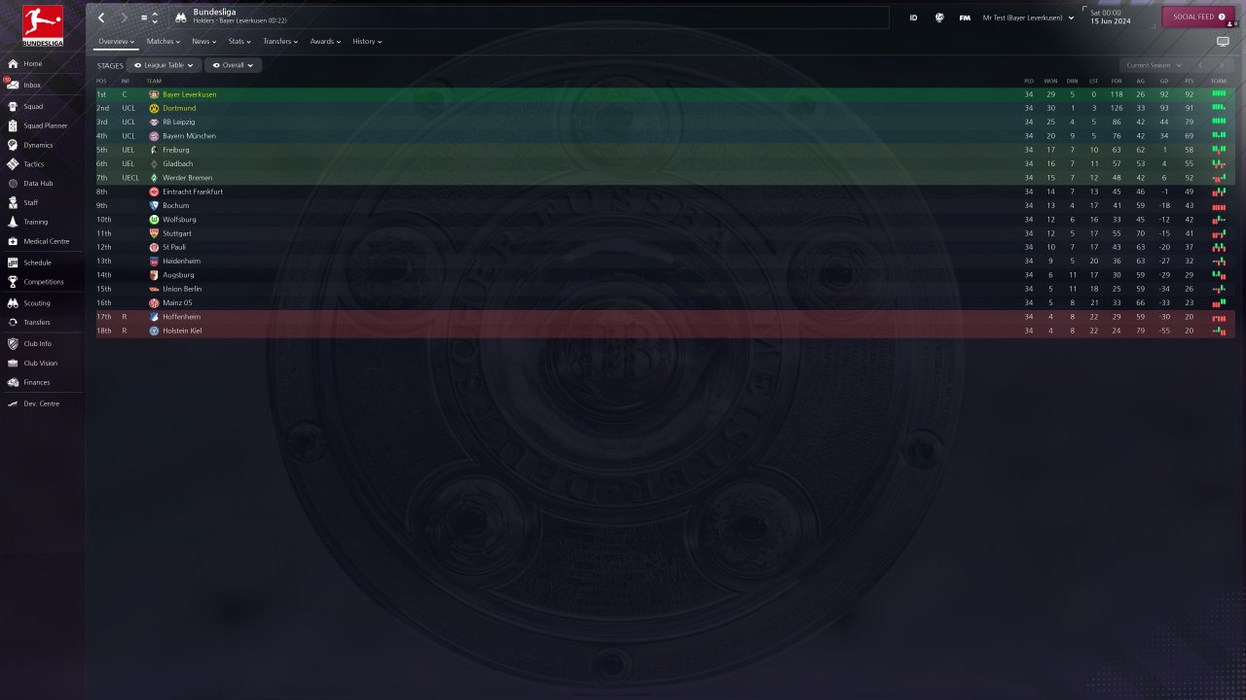Screen dimensions: 1246x700
Task: Go forward with the right arrow
Action: (x=124, y=17)
